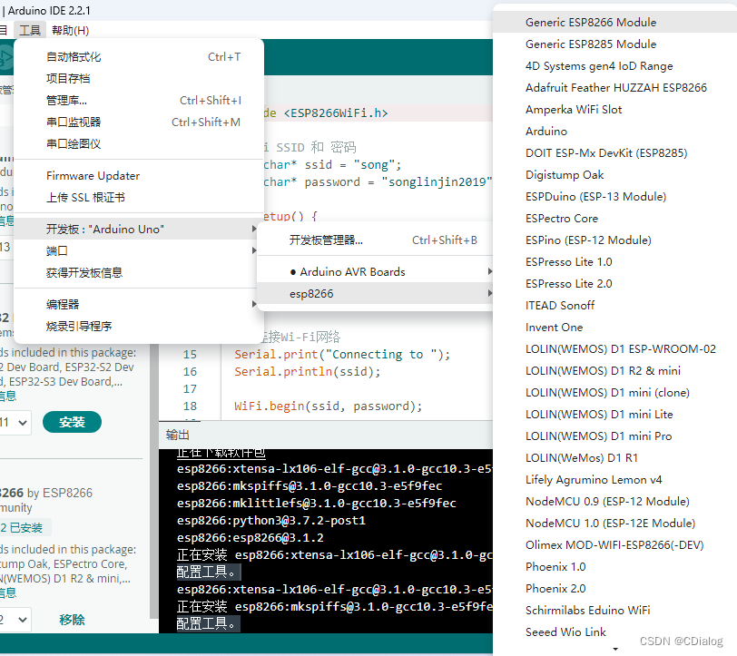Click line number 15 in gutter
The height and width of the screenshot is (656, 737).
(x=190, y=355)
